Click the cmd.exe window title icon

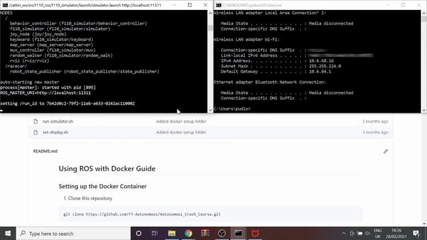(x=218, y=5)
